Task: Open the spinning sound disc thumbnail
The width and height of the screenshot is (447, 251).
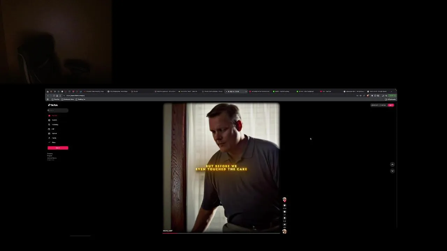Action: (x=285, y=231)
